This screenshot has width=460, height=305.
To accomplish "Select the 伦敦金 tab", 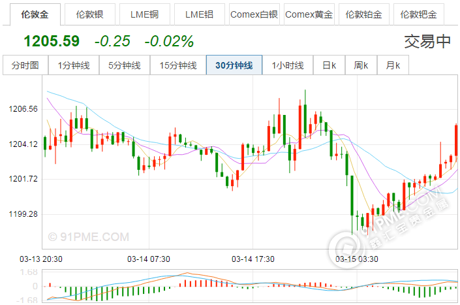I will coord(35,14).
